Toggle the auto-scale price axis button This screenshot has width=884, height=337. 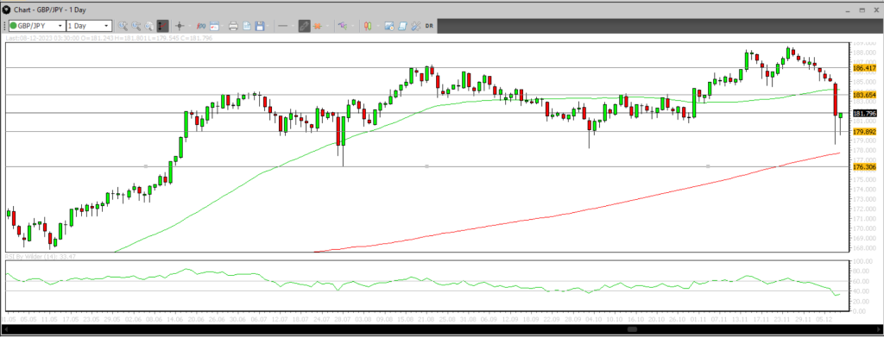[x=162, y=26]
